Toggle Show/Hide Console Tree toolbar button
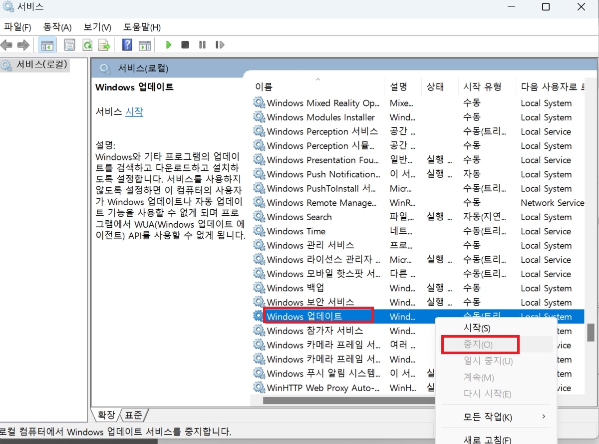The image size is (599, 444). (47, 45)
